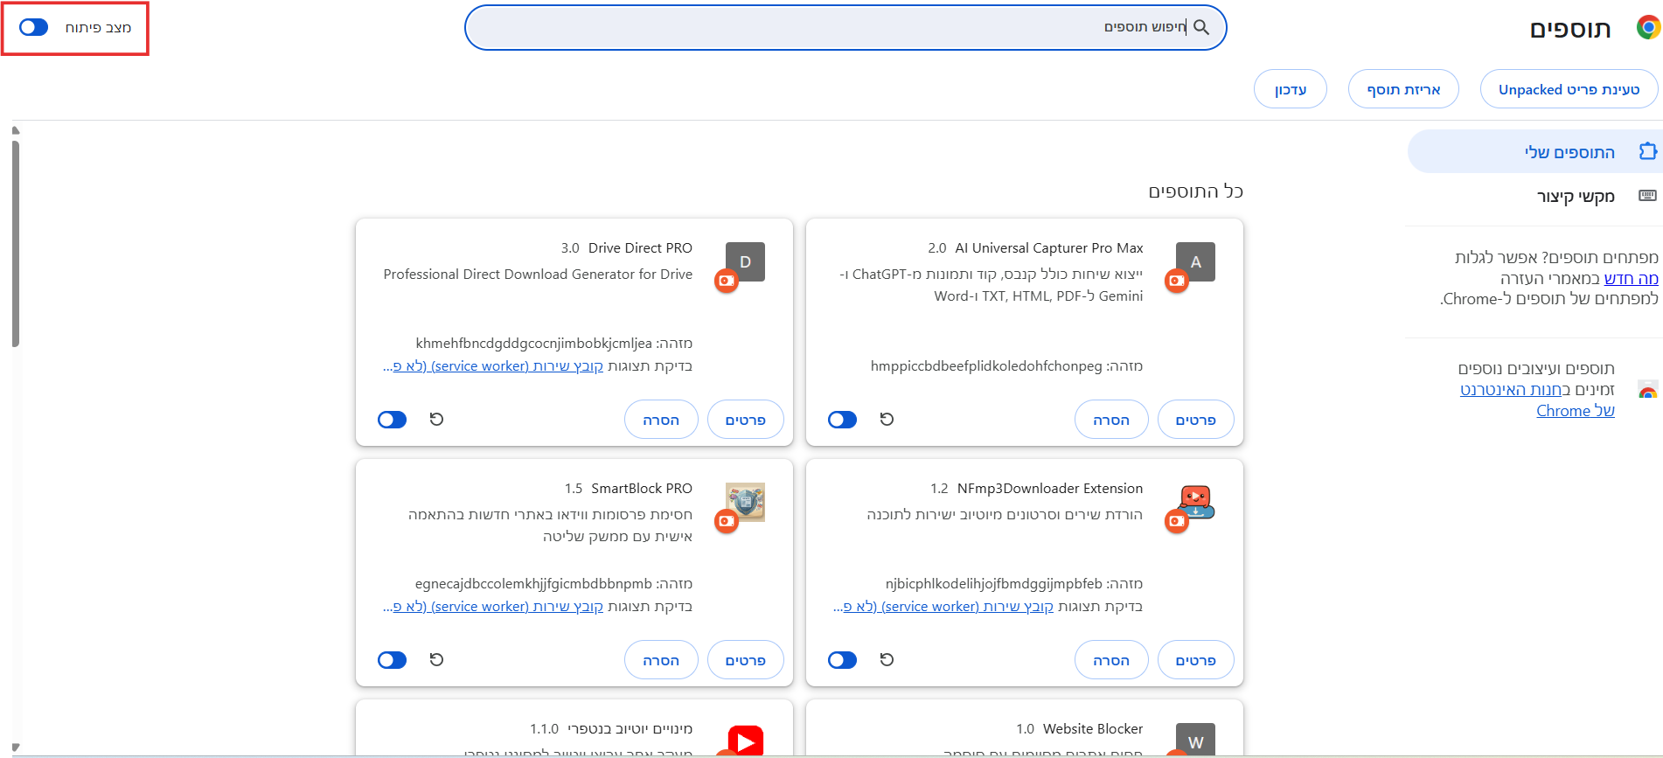Remove (הסרה) NFmp3Downloader Extension
This screenshot has height=758, width=1663.
[1111, 660]
